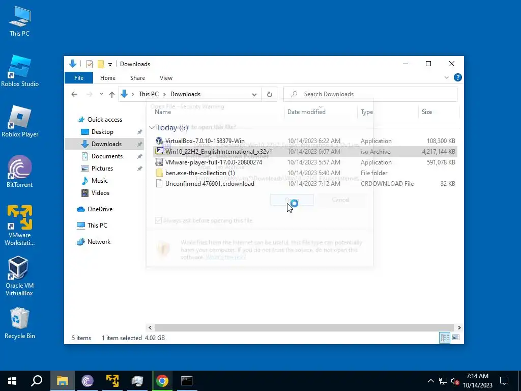
Task: Click New folder icon in title bar
Action: coord(101,64)
